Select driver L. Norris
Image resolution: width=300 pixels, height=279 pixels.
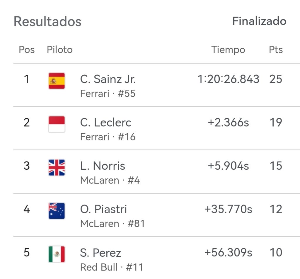point(103,166)
